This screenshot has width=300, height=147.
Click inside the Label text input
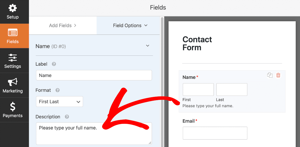[94, 75]
